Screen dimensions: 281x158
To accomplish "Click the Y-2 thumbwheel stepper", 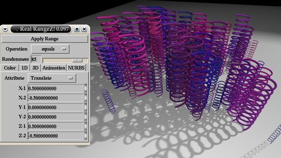I will click(x=86, y=117).
